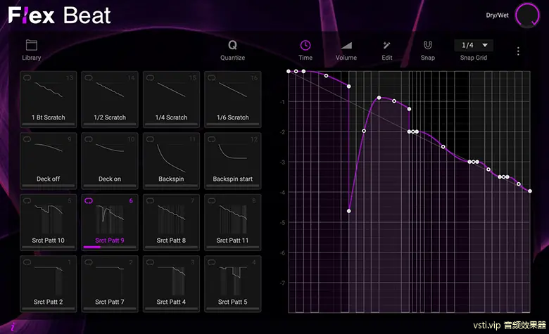Click the Volume label text

tap(346, 58)
